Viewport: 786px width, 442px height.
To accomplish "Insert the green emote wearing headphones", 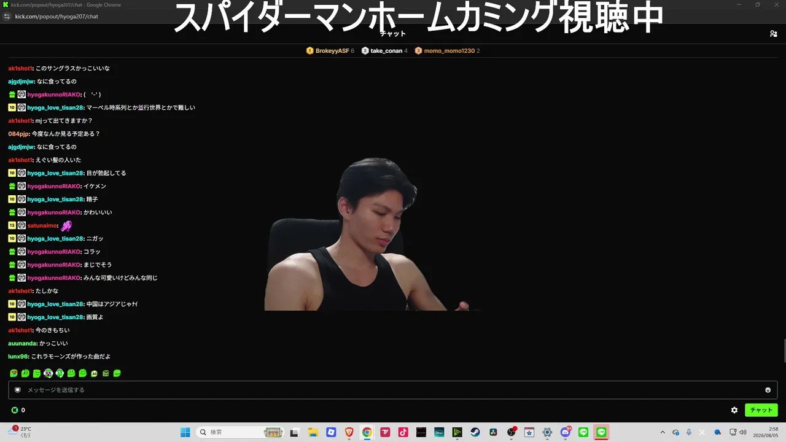I will (60, 373).
